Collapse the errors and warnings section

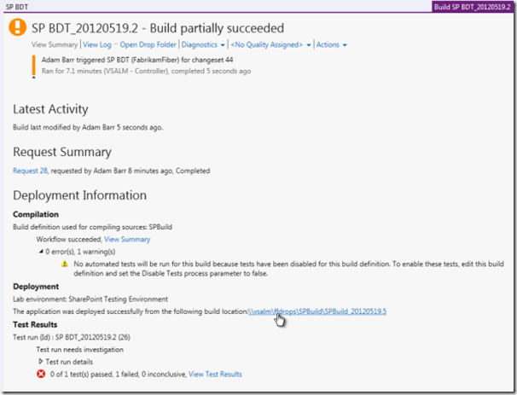[40, 253]
